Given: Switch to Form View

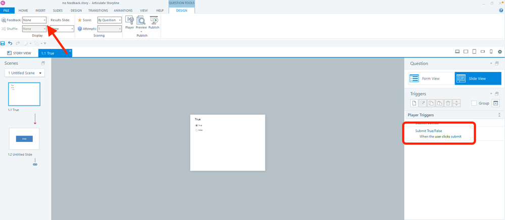Looking at the screenshot, I should pos(432,78).
